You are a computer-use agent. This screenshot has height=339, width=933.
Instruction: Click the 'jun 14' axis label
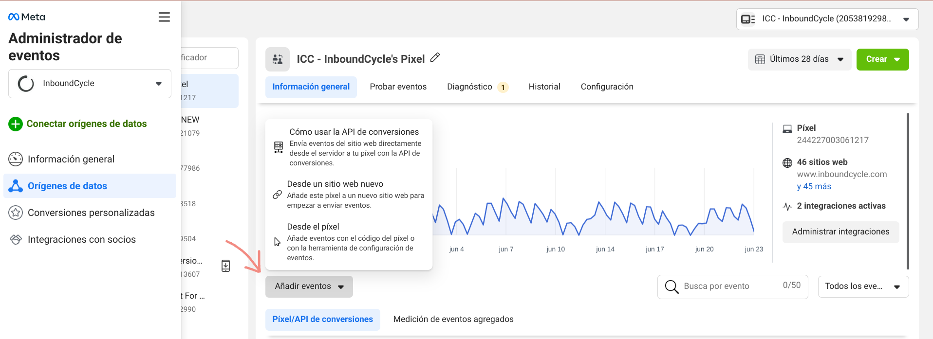[605, 249]
